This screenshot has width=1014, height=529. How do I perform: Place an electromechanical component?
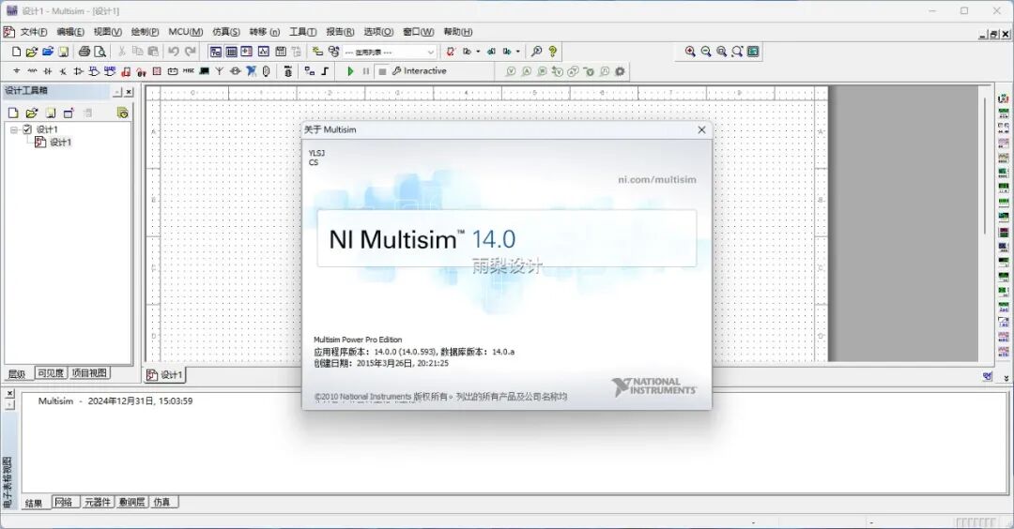coord(236,71)
